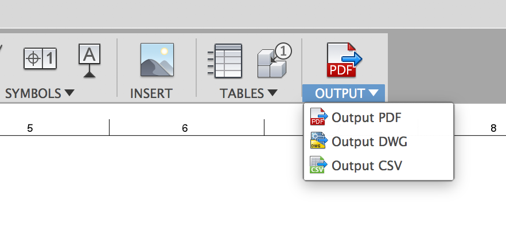506x243 pixels.
Task: Click the green CSV file icon in menu
Action: (x=318, y=166)
